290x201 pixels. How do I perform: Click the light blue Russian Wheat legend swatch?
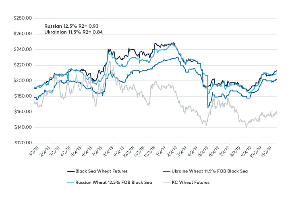click(x=72, y=182)
